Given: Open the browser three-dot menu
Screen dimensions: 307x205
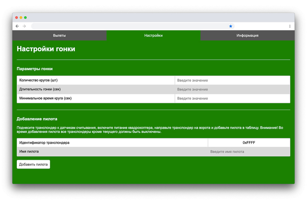Looking at the screenshot, I should pos(290,26).
